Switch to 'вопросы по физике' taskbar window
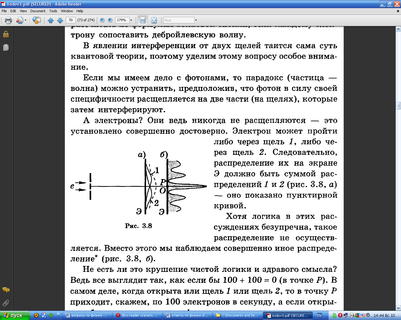401x320 pixels. coord(87,315)
